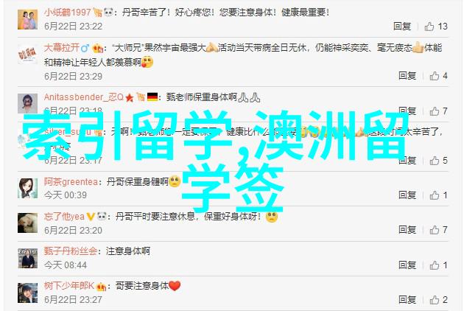The height and width of the screenshot is (311, 464).
Task: Open Anitassbender_忍Q's profile name
Action: pyautogui.click(x=84, y=97)
